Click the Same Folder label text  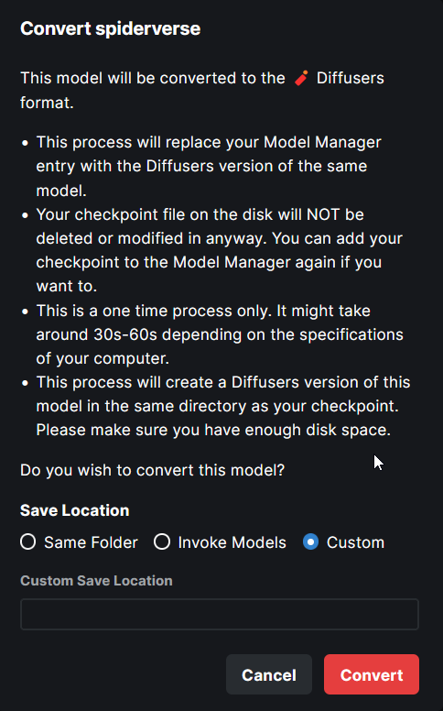point(91,542)
